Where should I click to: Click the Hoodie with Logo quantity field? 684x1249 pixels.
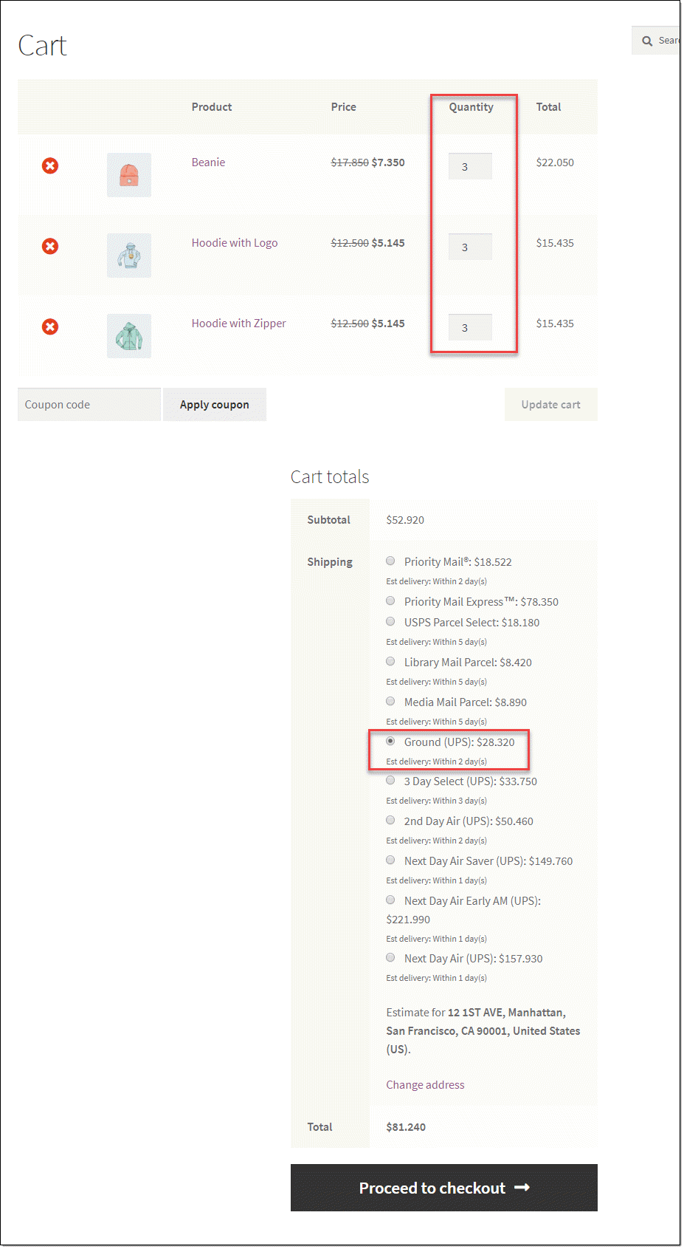pyautogui.click(x=470, y=247)
